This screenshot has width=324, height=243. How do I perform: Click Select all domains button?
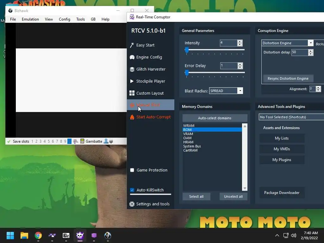pos(196,196)
